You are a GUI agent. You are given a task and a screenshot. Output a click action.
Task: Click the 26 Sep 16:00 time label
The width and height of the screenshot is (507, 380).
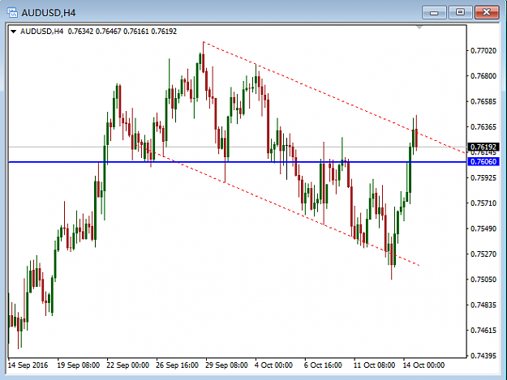point(177,365)
